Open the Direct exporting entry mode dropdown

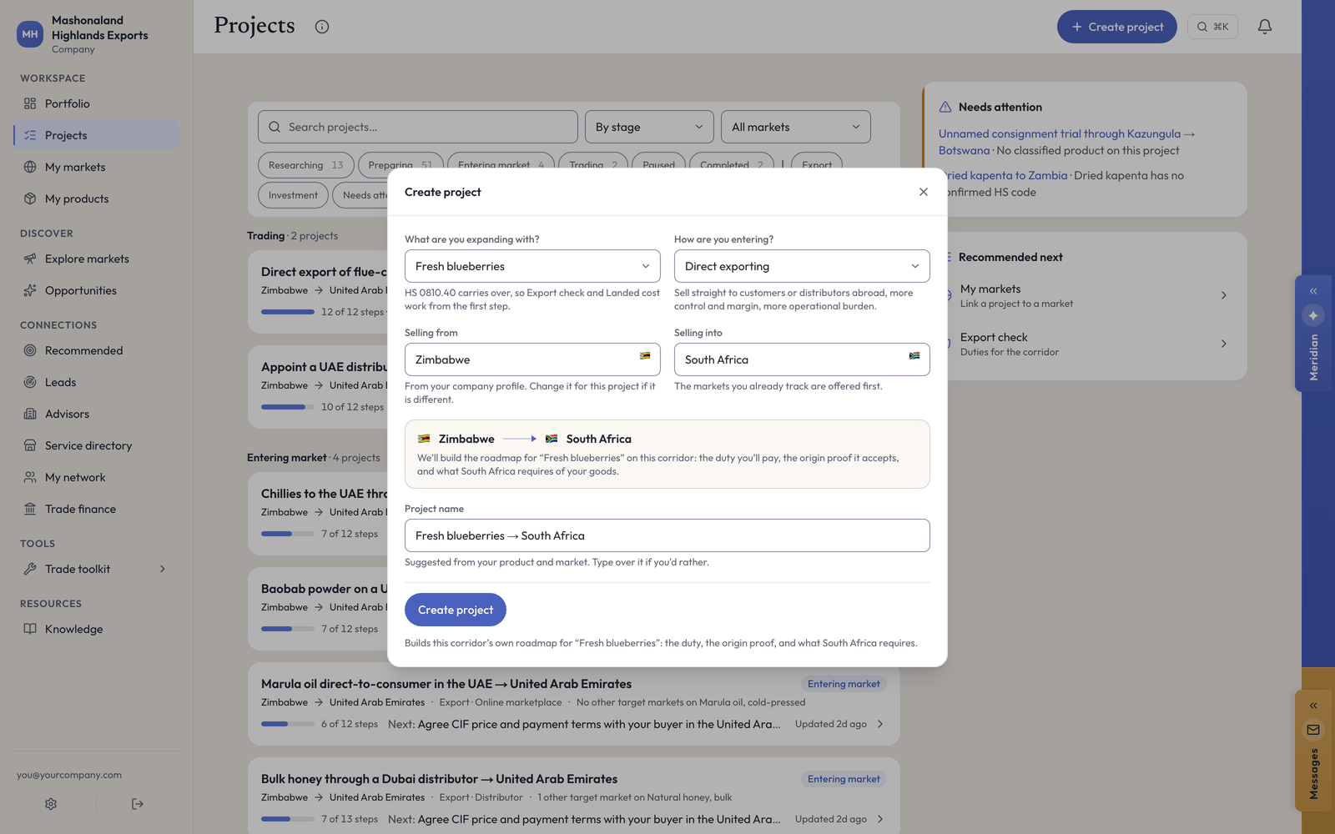tap(802, 266)
